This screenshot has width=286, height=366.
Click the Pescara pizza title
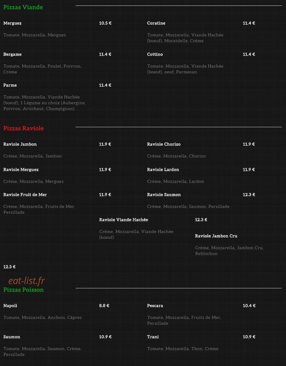(155, 306)
